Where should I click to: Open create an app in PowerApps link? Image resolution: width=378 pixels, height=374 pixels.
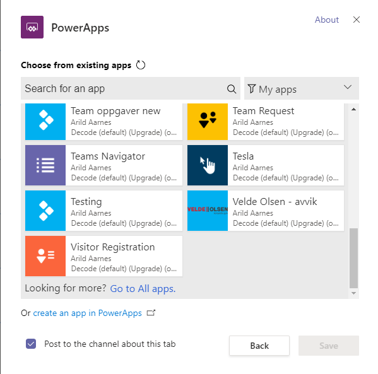point(87,313)
